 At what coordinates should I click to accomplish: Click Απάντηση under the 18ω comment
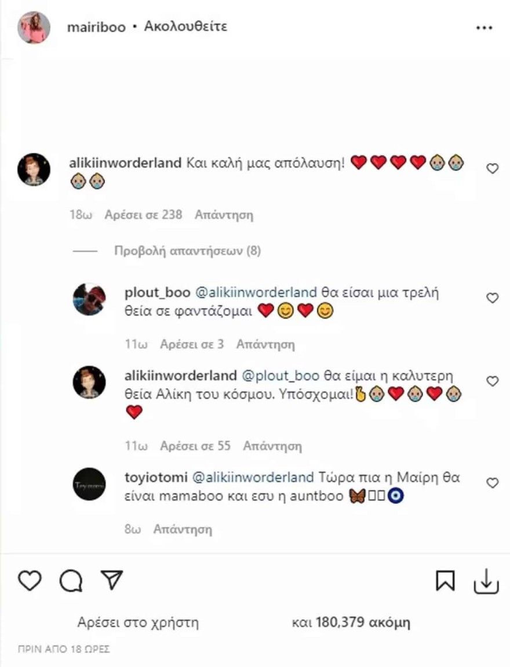tap(224, 215)
